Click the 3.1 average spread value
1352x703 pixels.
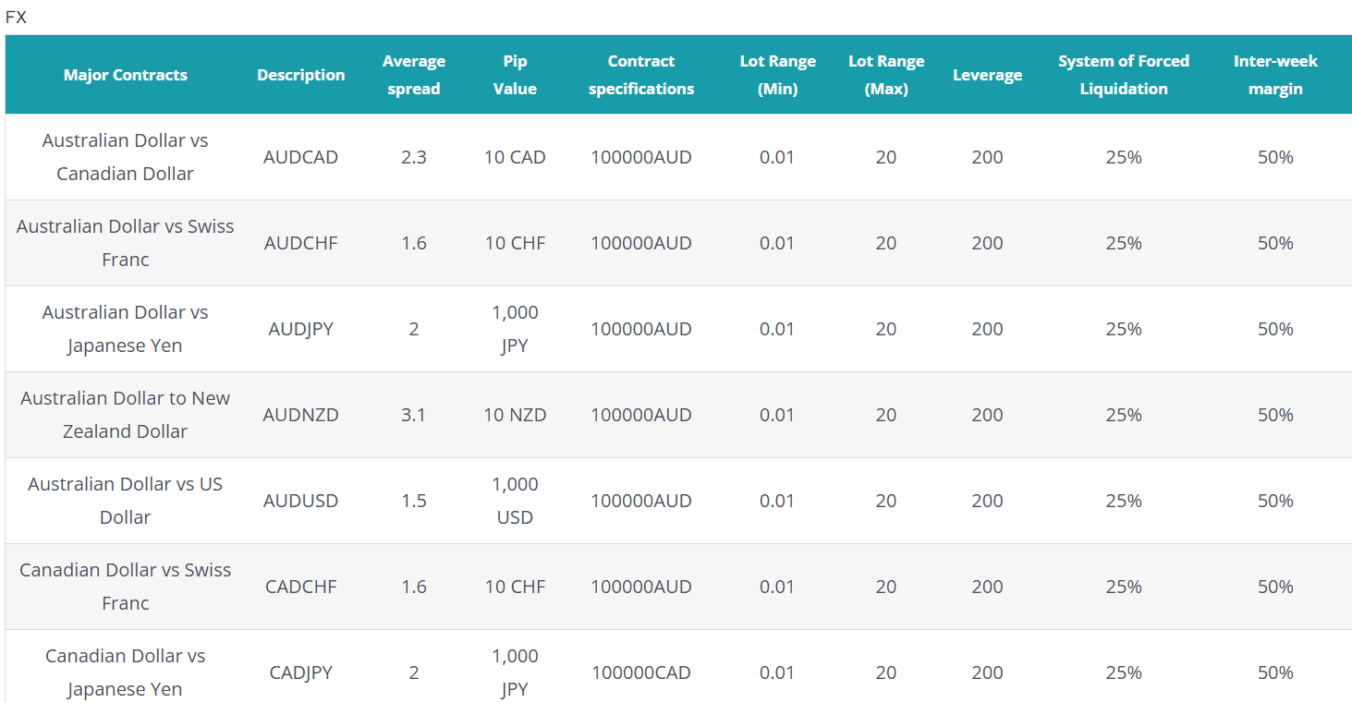click(413, 415)
